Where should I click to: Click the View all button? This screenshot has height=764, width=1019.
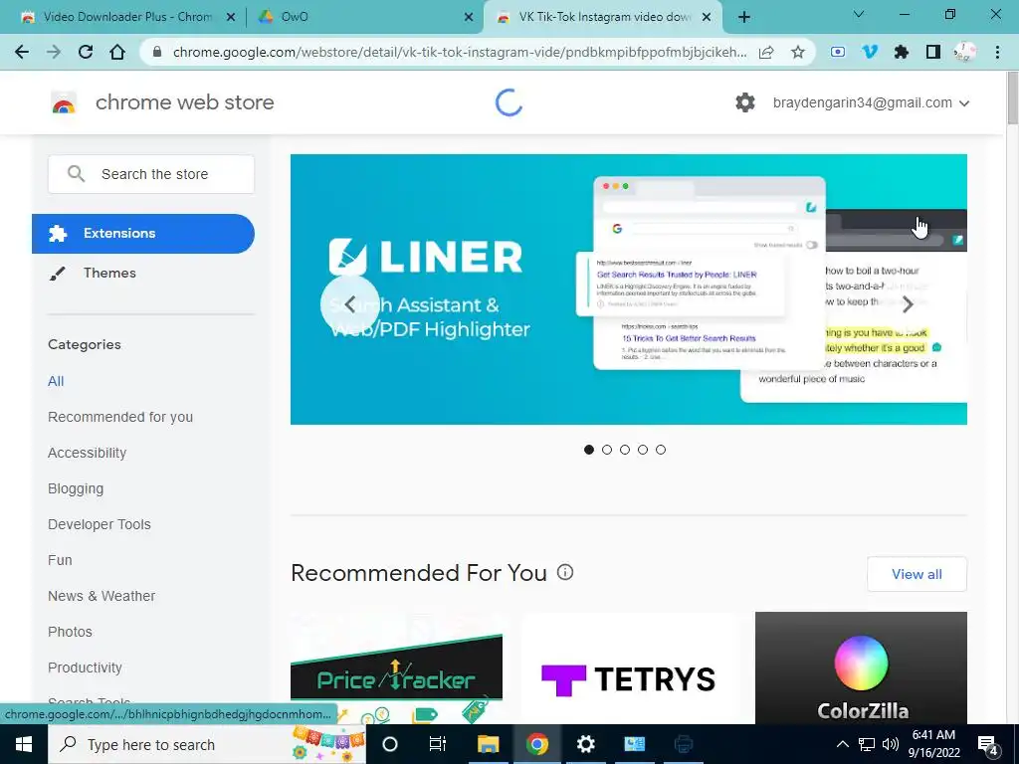(917, 574)
